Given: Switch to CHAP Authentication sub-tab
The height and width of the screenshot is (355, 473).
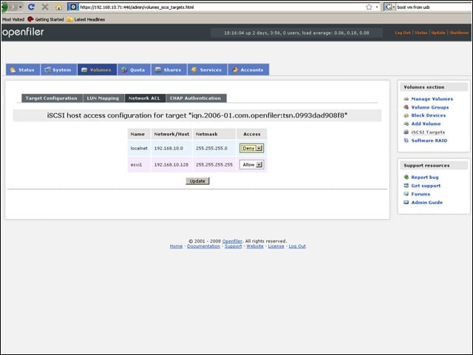Looking at the screenshot, I should click(196, 98).
